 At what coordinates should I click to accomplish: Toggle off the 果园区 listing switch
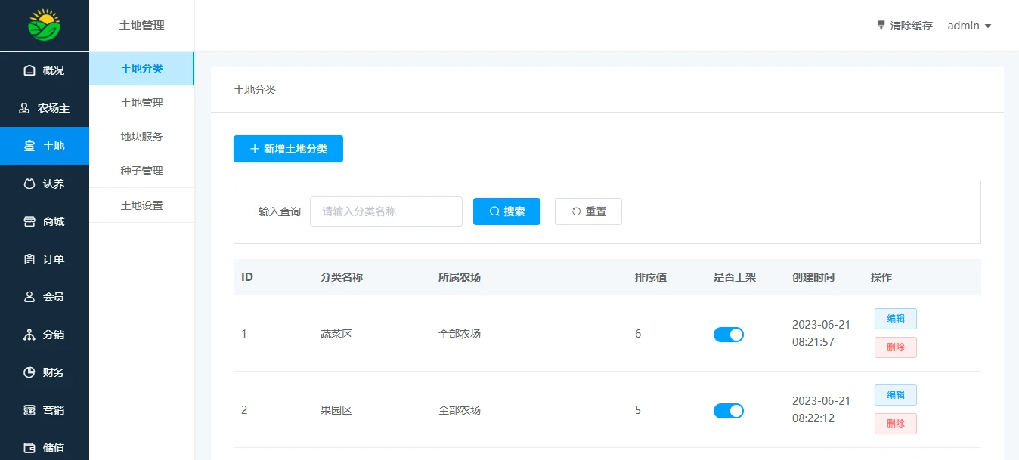tap(728, 411)
